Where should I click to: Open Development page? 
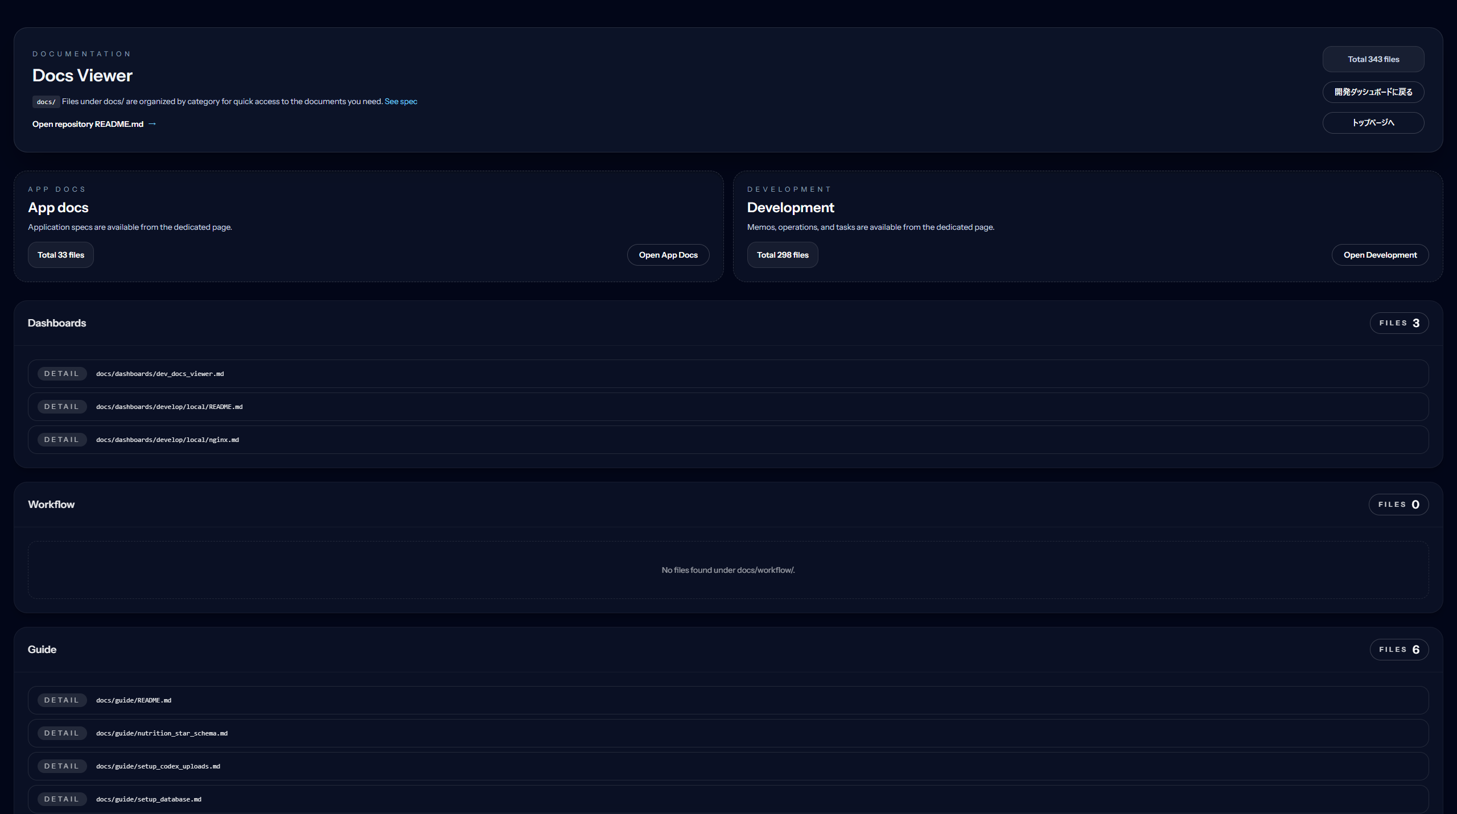click(1380, 254)
